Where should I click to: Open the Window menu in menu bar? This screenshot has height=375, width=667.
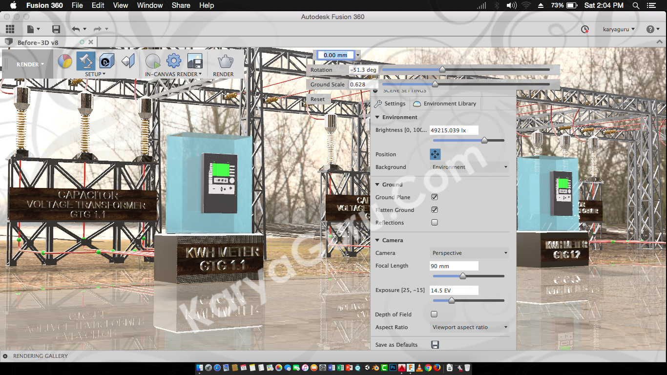pyautogui.click(x=150, y=5)
